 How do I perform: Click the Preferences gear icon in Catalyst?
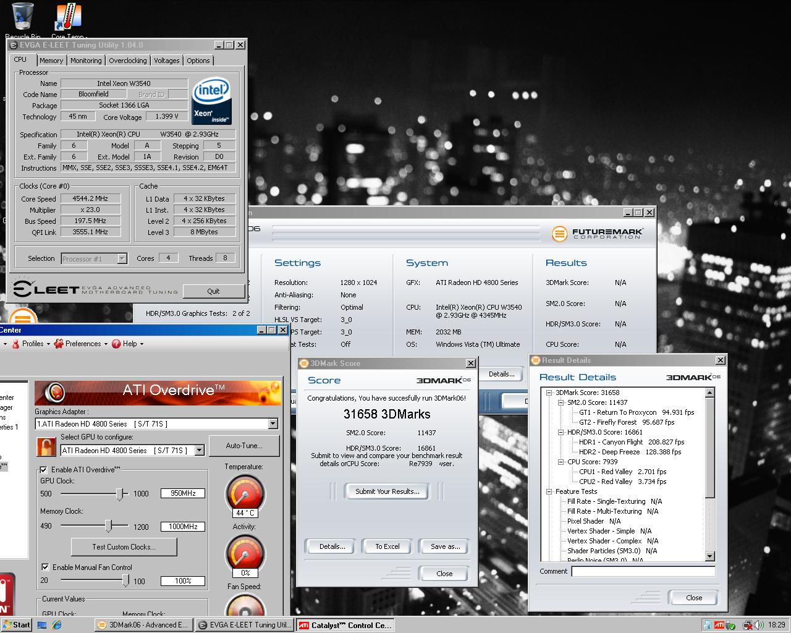coord(59,344)
